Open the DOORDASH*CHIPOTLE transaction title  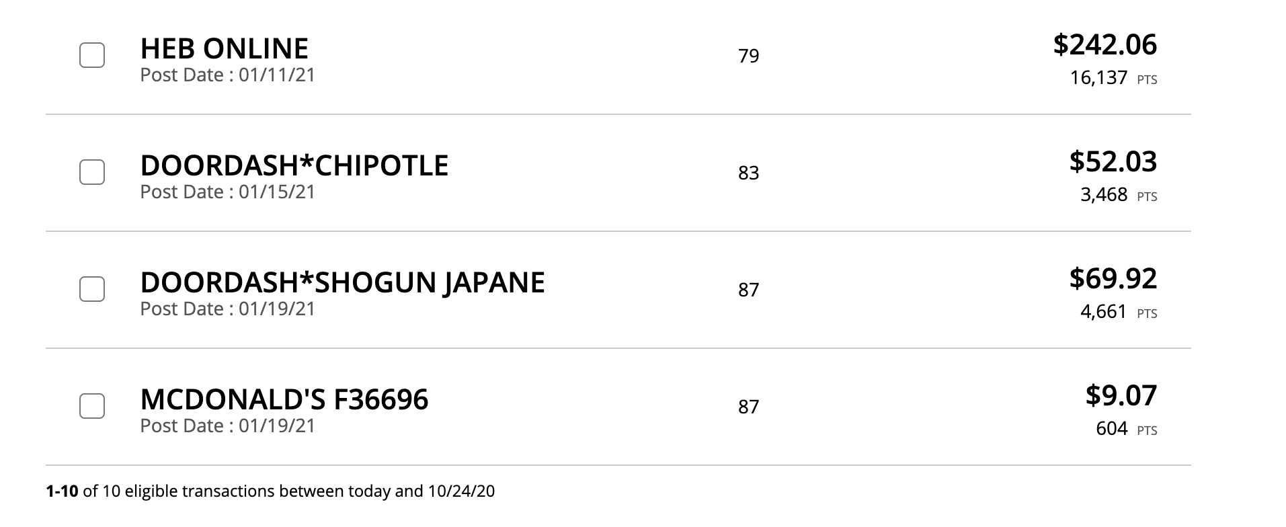tap(294, 165)
